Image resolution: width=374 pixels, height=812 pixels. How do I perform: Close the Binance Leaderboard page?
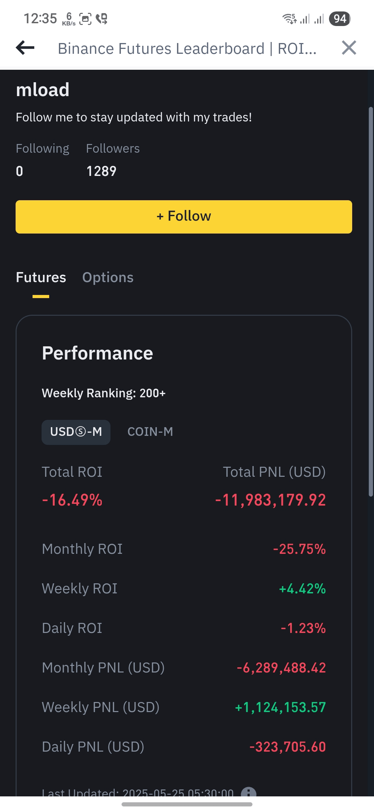coord(349,48)
